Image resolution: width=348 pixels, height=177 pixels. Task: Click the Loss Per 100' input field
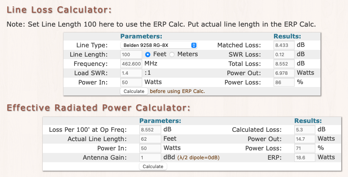pos(149,130)
